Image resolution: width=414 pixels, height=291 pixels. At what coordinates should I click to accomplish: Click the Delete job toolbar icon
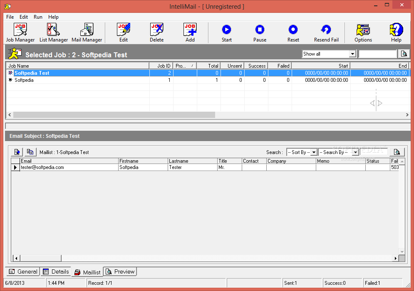(157, 33)
